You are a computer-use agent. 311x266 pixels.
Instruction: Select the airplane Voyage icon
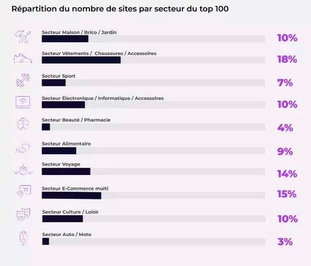pyautogui.click(x=23, y=170)
